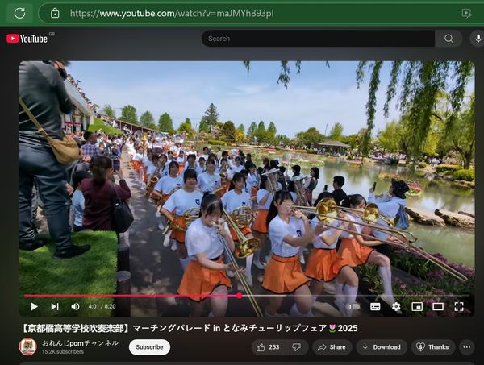Open the おれんじpomチャンネル channel name
Viewport: 484px width, 365px height.
[x=80, y=343]
